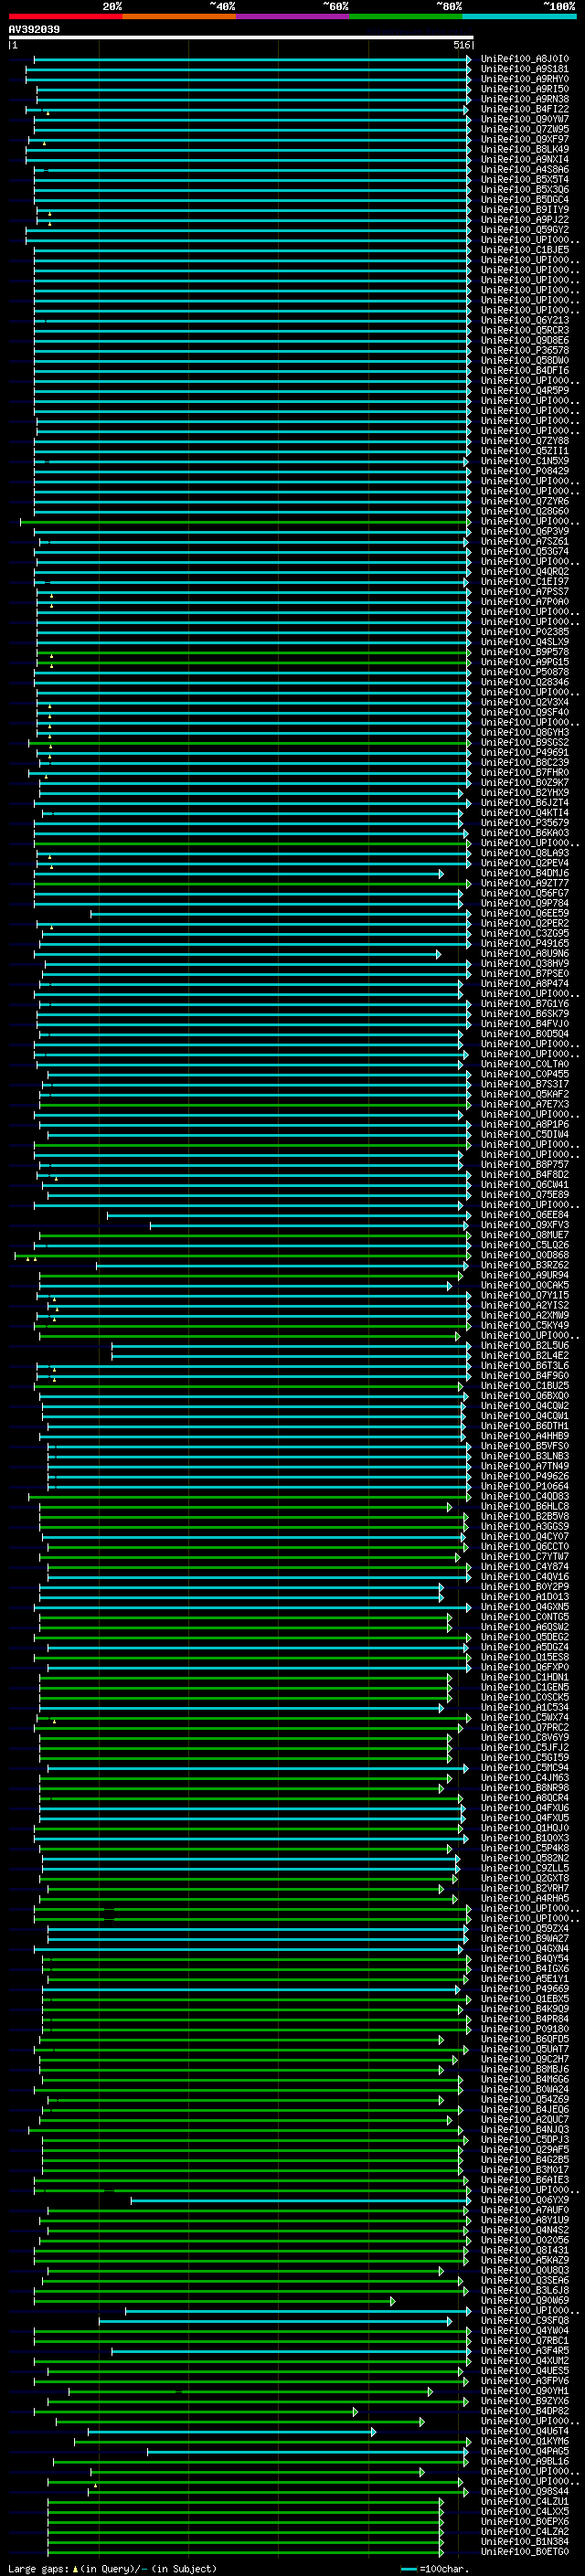Click the AV392039 query name label

coord(34,29)
